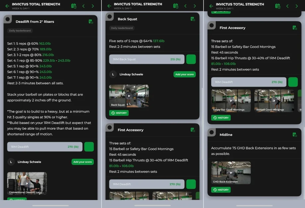Screen dimensions: 305x208
Task: Add a note on the Midline card
Action: [294, 134]
